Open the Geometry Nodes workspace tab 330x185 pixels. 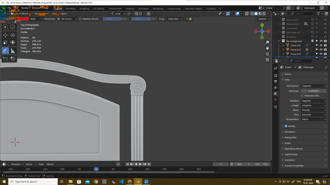[193, 8]
